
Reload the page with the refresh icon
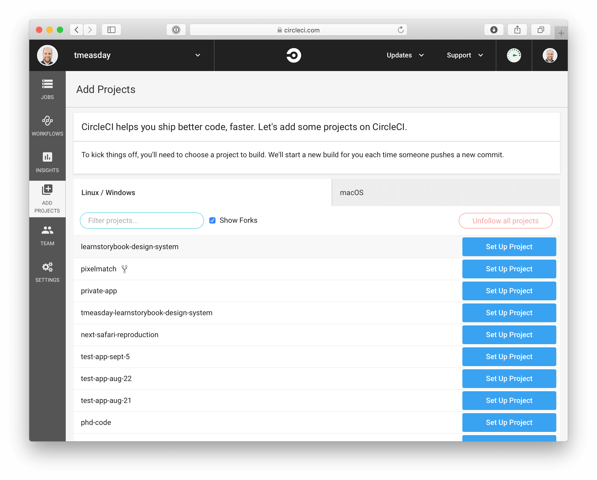pyautogui.click(x=401, y=30)
